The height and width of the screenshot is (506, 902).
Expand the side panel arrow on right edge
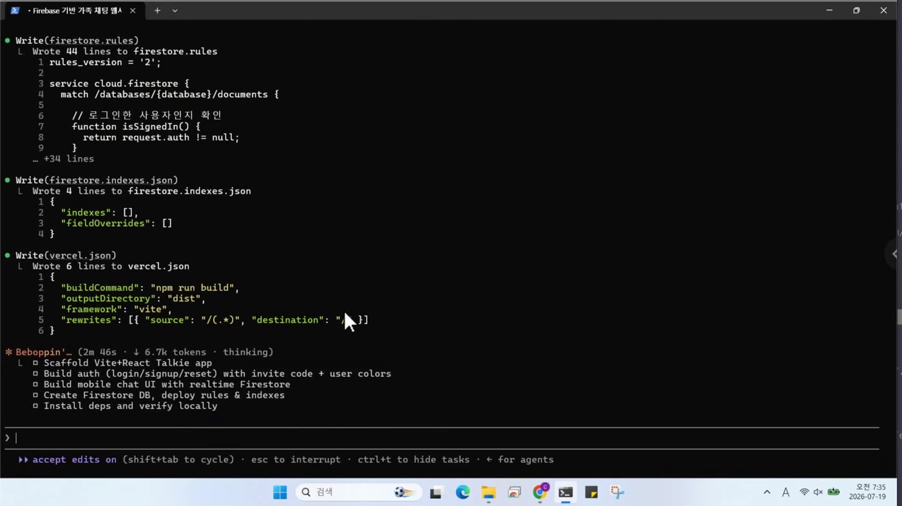point(894,254)
